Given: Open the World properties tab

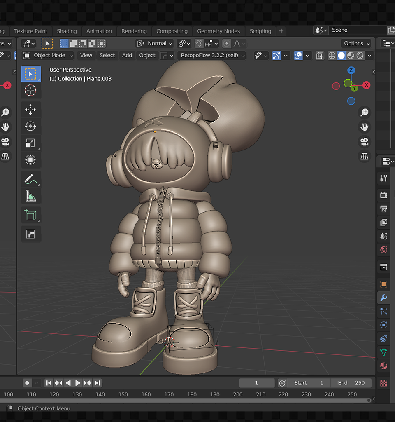Looking at the screenshot, I should (x=384, y=250).
